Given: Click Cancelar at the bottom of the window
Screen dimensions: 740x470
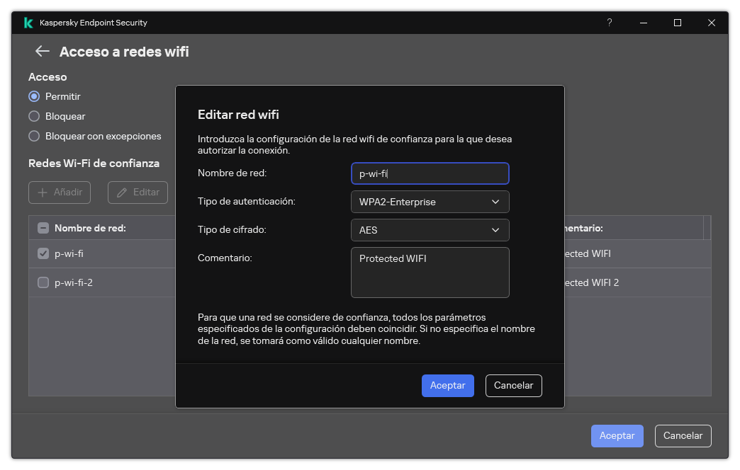Looking at the screenshot, I should (683, 435).
